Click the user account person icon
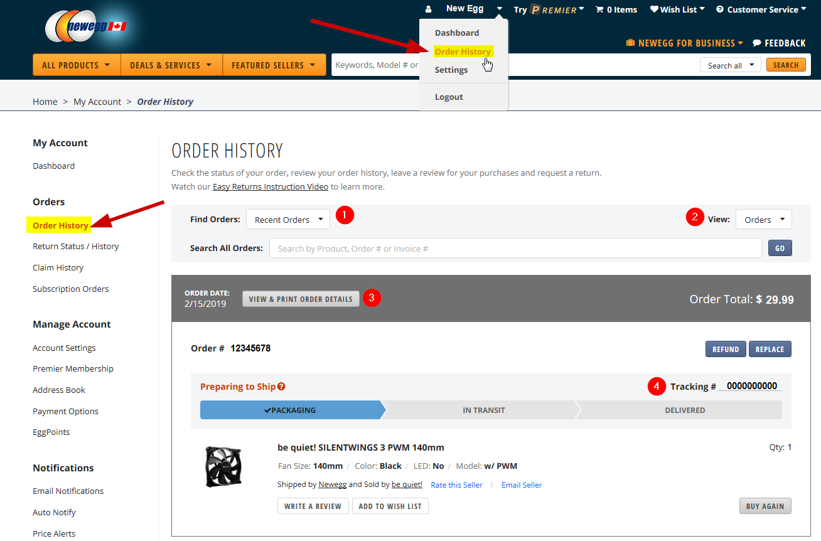Image resolution: width=821 pixels, height=541 pixels. click(x=428, y=9)
